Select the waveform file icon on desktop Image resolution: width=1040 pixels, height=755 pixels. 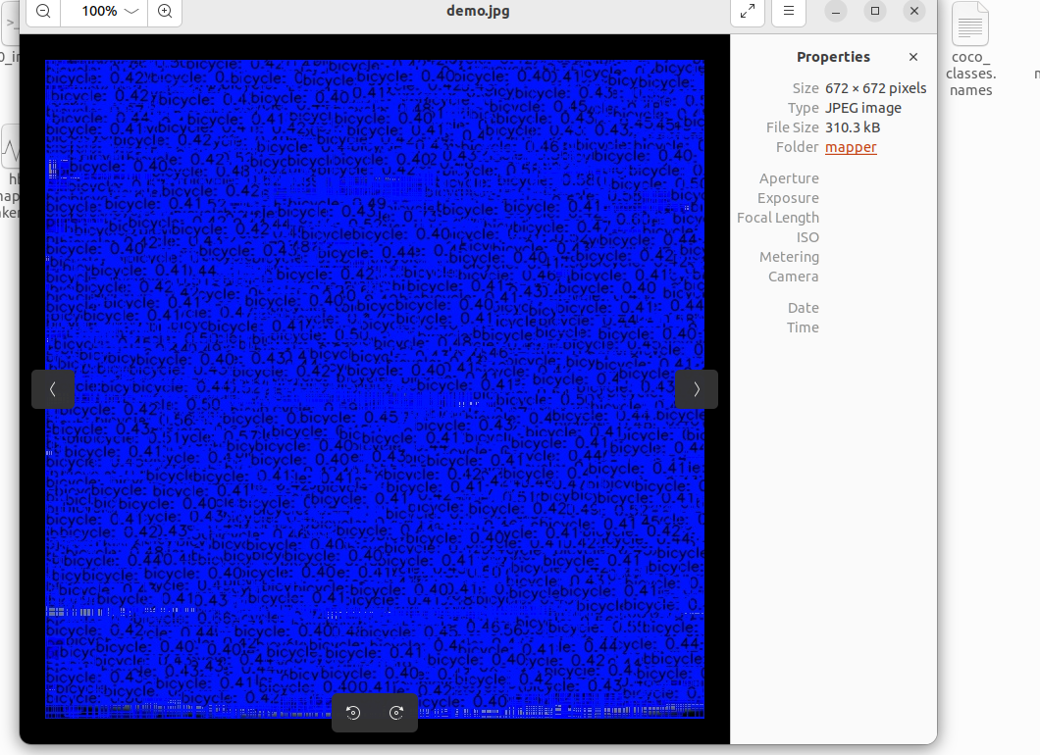[11, 150]
